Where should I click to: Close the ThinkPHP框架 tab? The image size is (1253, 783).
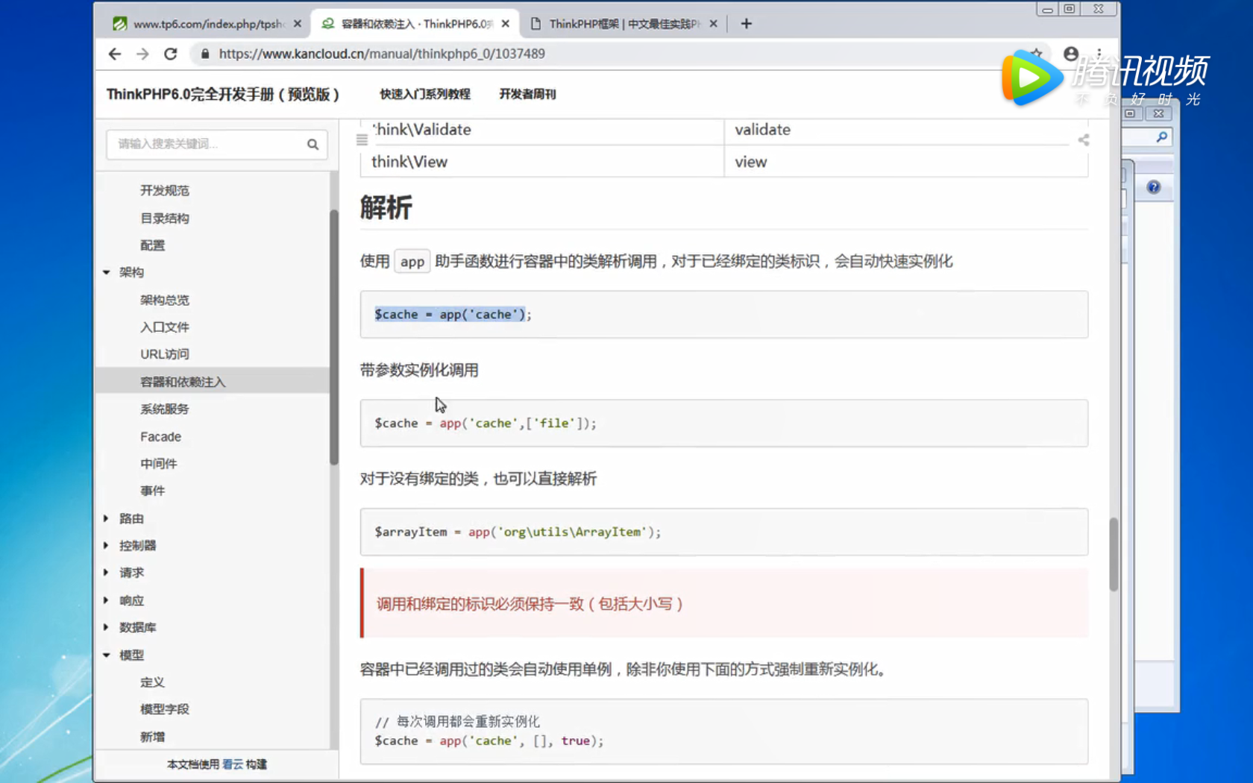(713, 24)
